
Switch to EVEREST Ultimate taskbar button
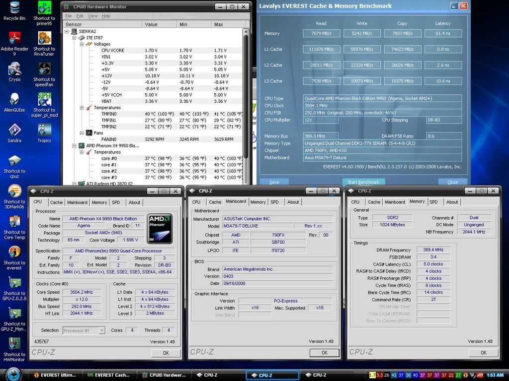[x=55, y=375]
